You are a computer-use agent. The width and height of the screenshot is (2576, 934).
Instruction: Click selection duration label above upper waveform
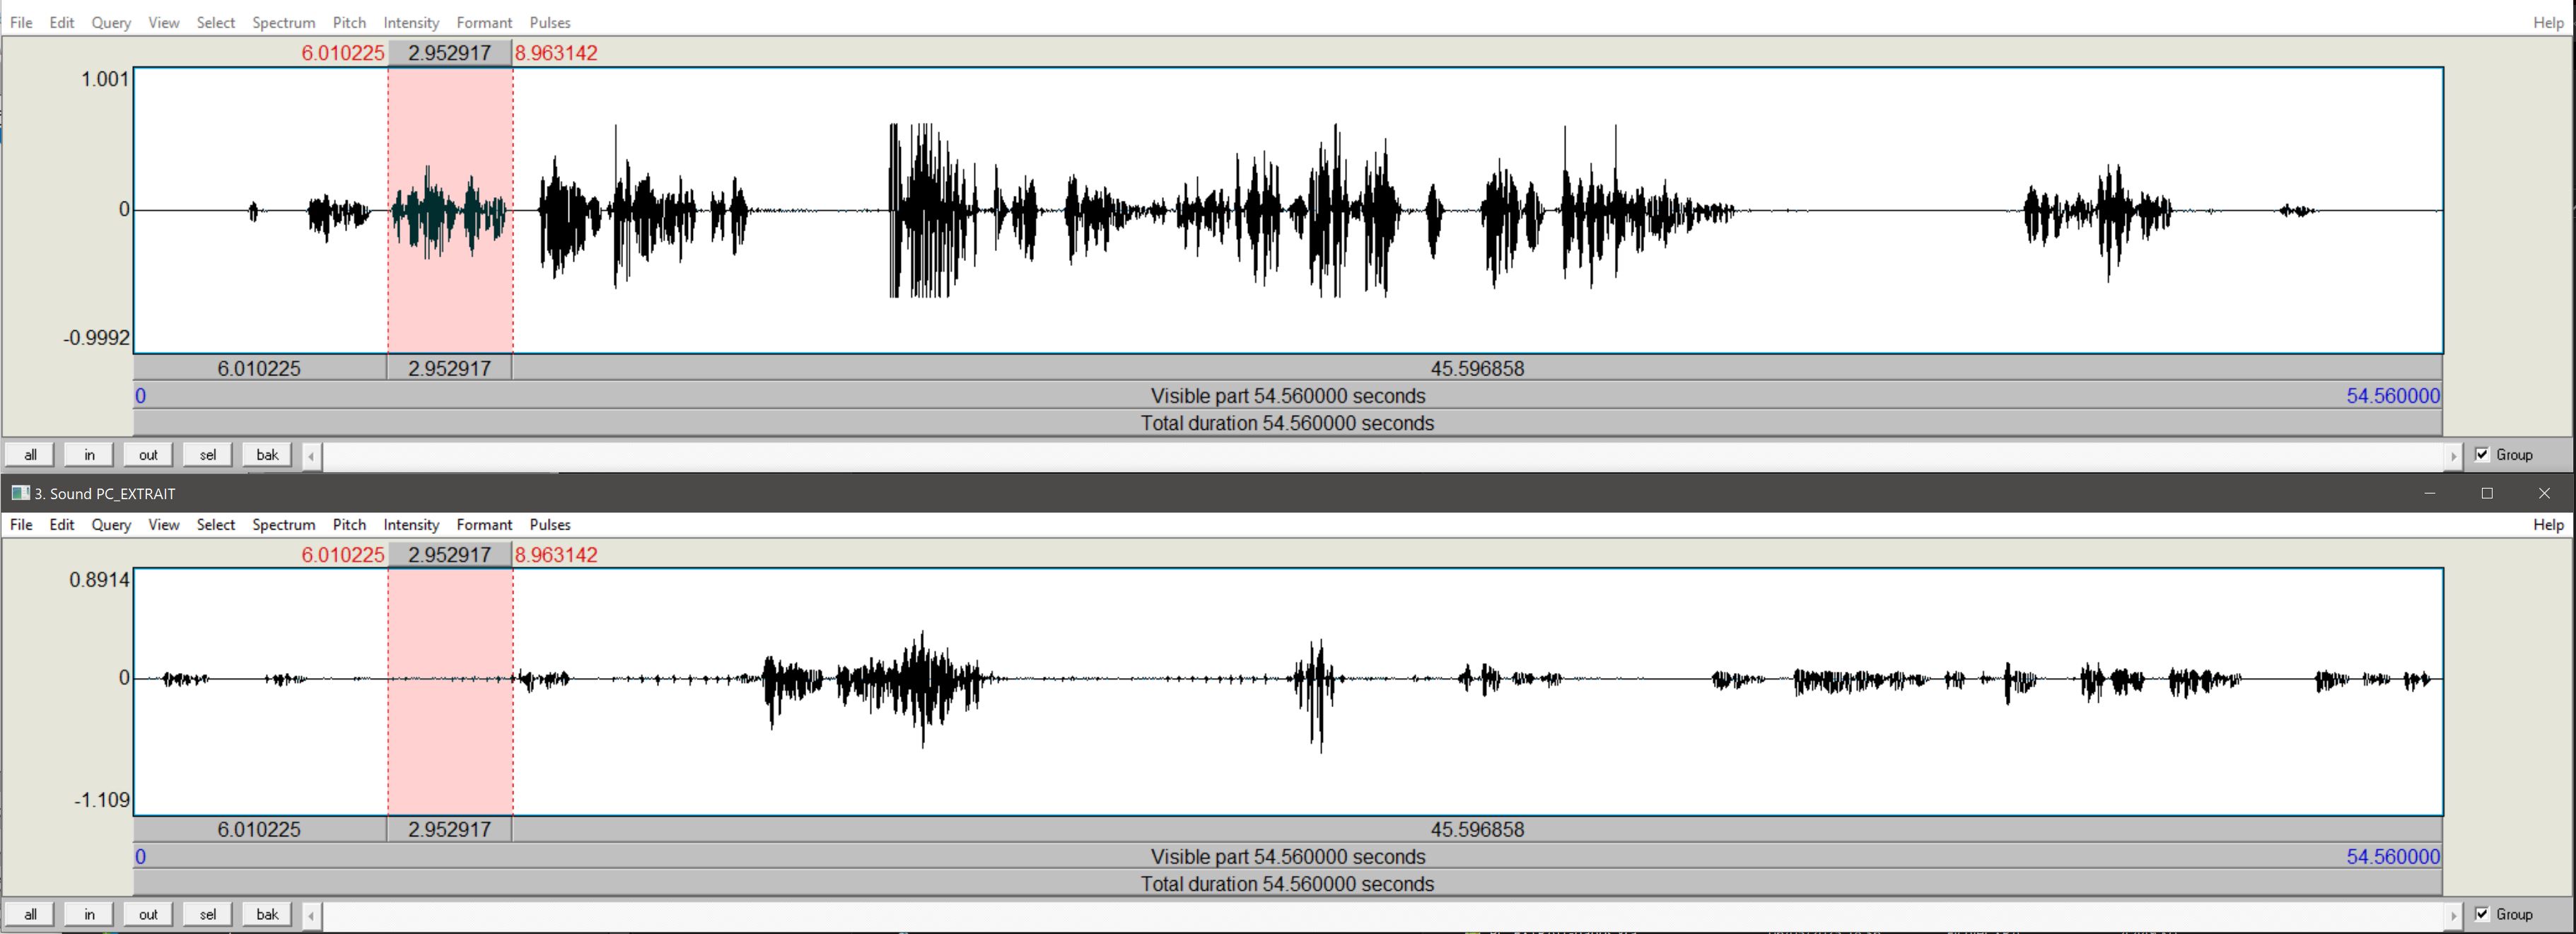(450, 53)
